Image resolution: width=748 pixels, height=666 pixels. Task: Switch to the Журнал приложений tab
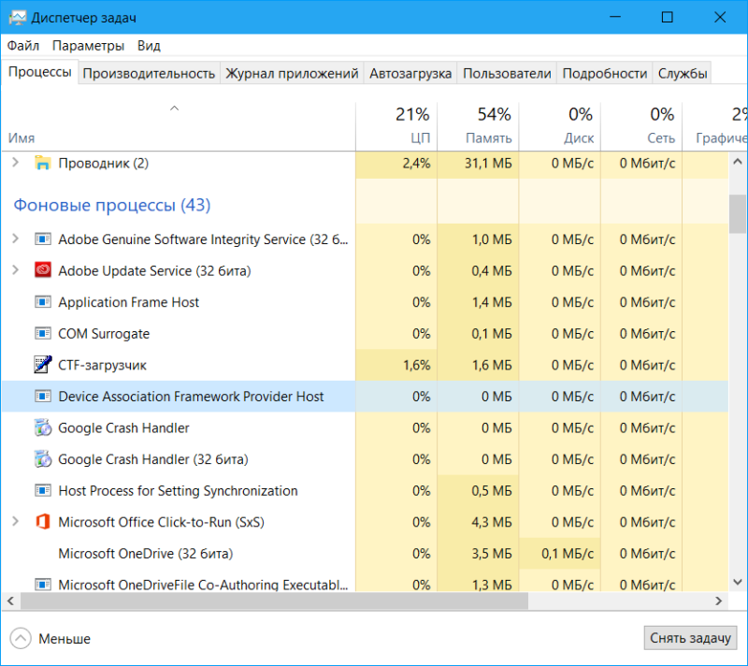(x=292, y=74)
